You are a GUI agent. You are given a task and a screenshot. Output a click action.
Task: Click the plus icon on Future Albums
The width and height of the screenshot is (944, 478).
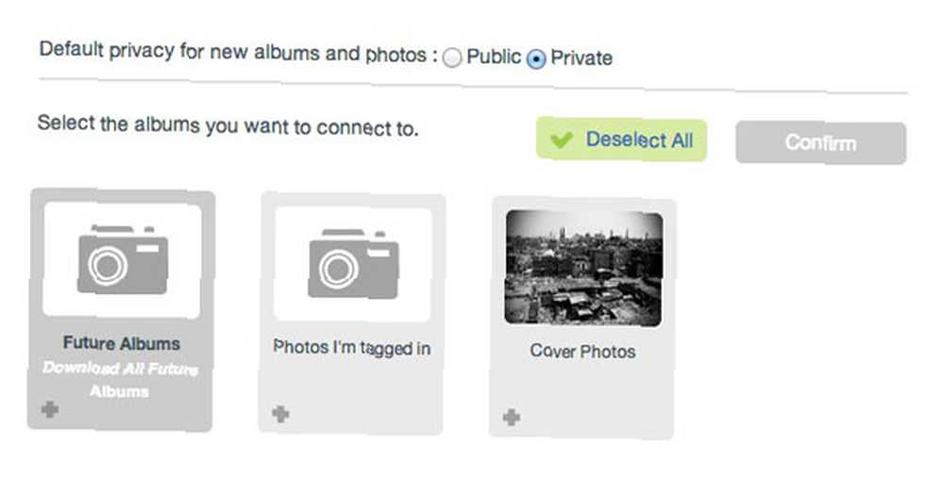(x=50, y=409)
